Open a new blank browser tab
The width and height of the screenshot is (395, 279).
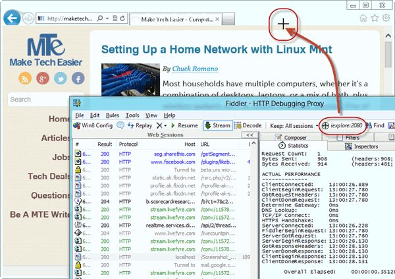(228, 19)
